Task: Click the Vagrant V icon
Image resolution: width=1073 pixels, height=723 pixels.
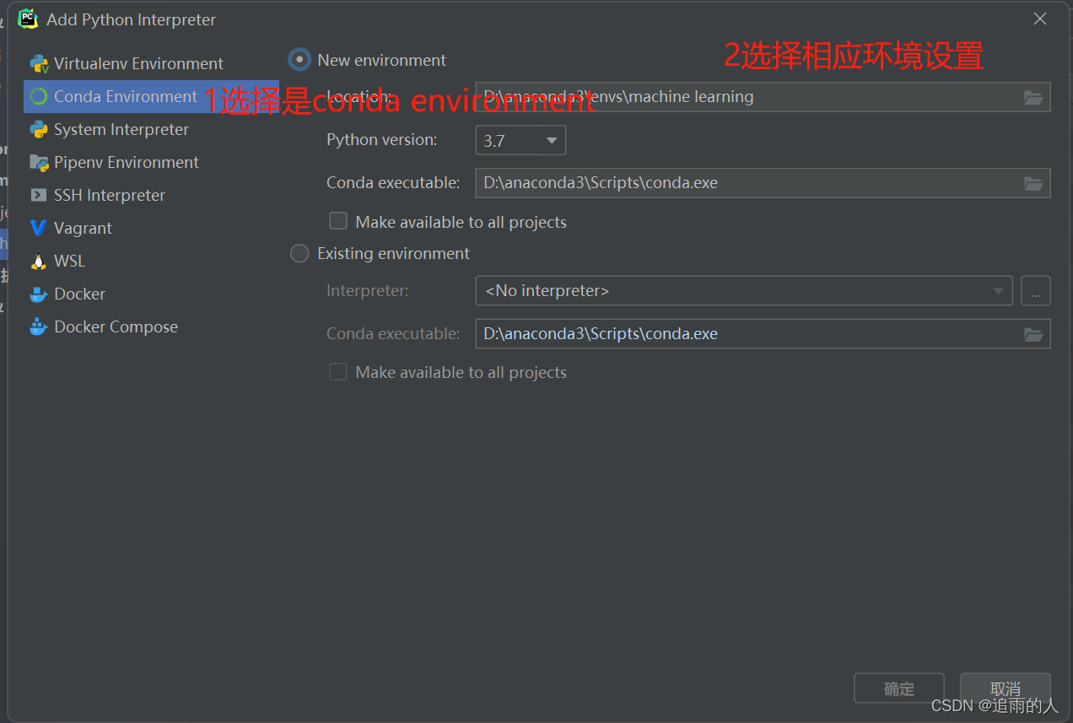Action: point(39,229)
